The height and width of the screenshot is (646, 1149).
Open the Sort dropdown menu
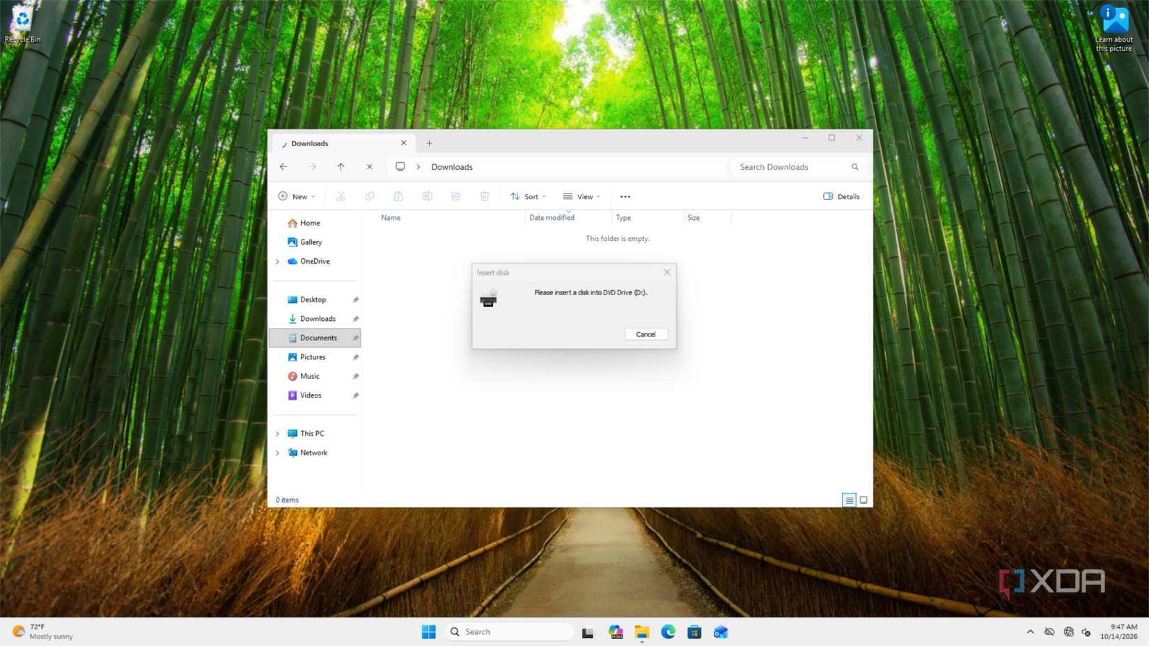[528, 196]
